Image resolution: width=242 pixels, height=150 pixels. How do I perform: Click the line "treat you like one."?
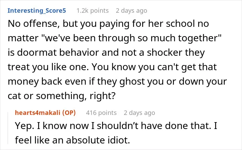coord(48,67)
